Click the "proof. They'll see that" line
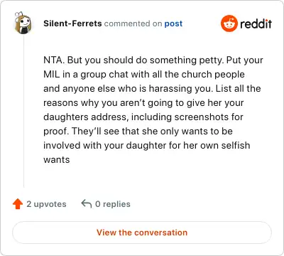 click(138, 132)
